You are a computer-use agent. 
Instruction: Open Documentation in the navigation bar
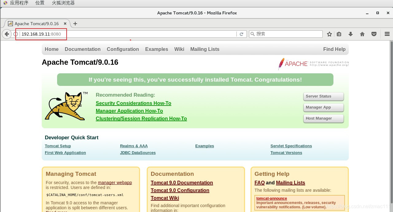(83, 49)
